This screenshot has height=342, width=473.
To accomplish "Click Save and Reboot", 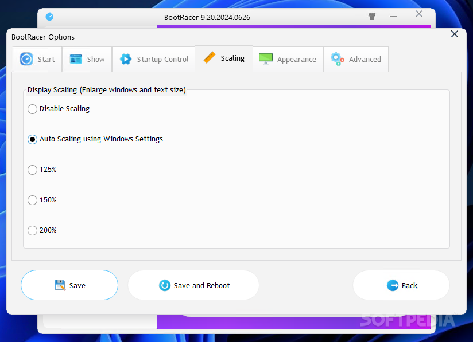I will click(x=193, y=285).
